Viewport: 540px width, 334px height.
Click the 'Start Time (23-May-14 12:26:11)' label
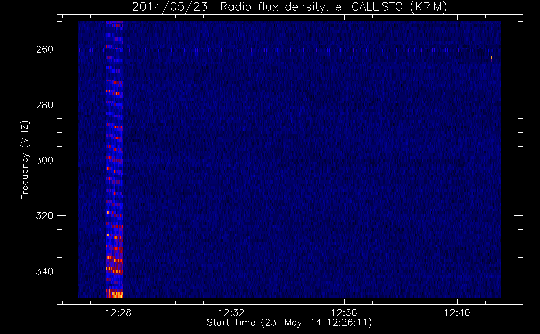(x=289, y=323)
